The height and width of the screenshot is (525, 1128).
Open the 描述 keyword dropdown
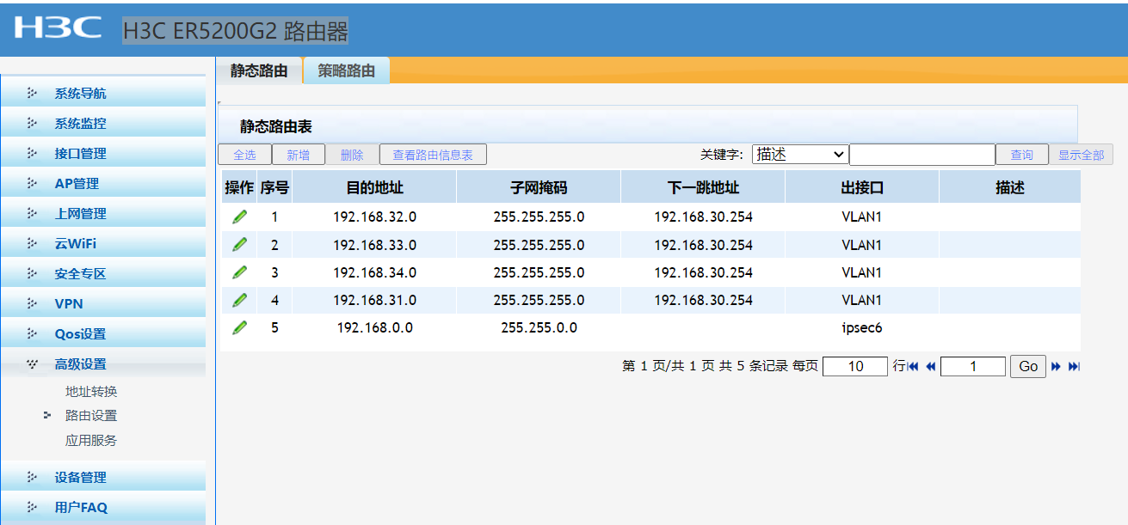(x=800, y=155)
